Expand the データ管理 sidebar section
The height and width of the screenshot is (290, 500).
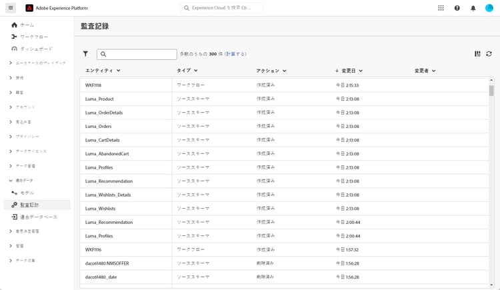click(11, 166)
